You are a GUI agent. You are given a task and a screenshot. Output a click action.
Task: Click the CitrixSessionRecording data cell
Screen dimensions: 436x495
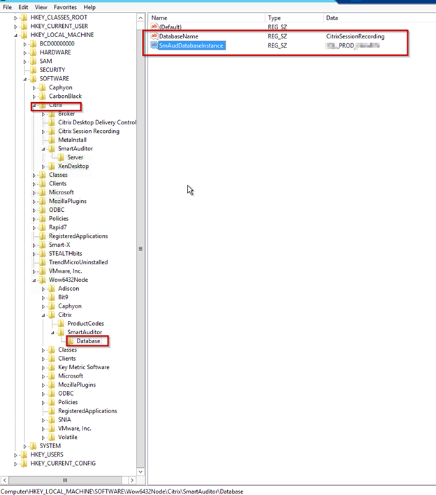(355, 36)
